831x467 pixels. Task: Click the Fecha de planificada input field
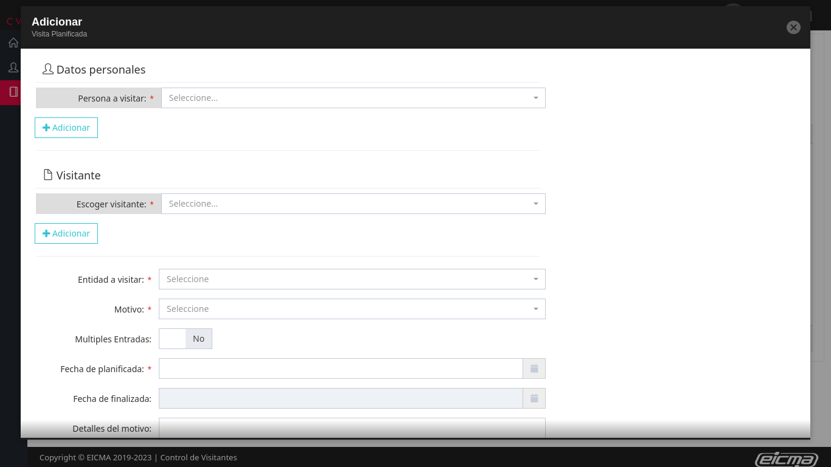click(x=341, y=368)
